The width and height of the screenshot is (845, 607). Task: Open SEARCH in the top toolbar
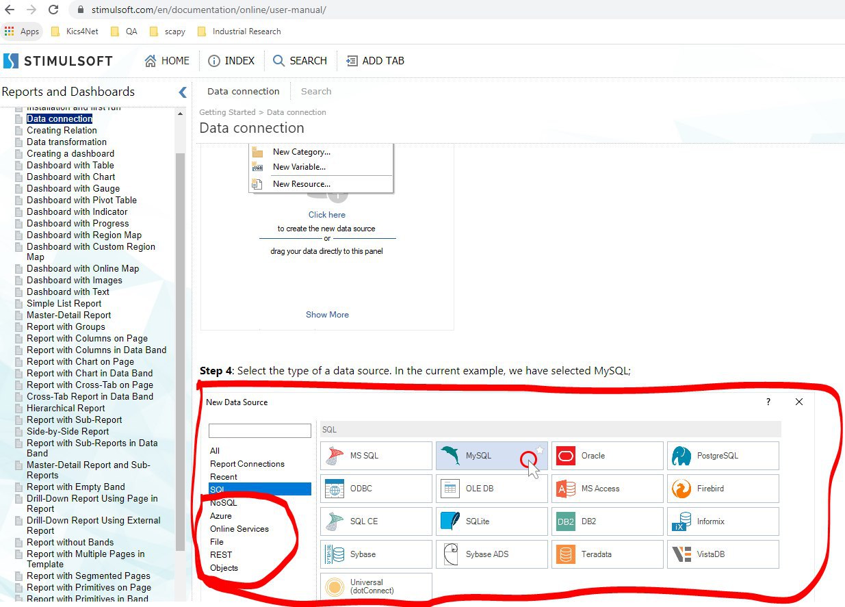point(300,61)
